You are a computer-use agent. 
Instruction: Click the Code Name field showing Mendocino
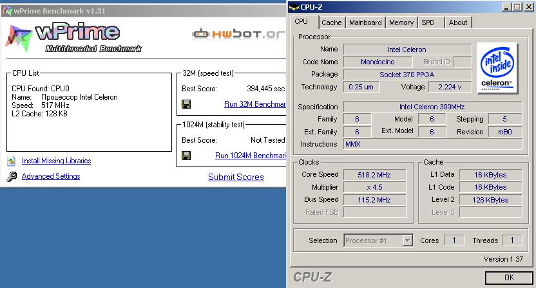[378, 62]
